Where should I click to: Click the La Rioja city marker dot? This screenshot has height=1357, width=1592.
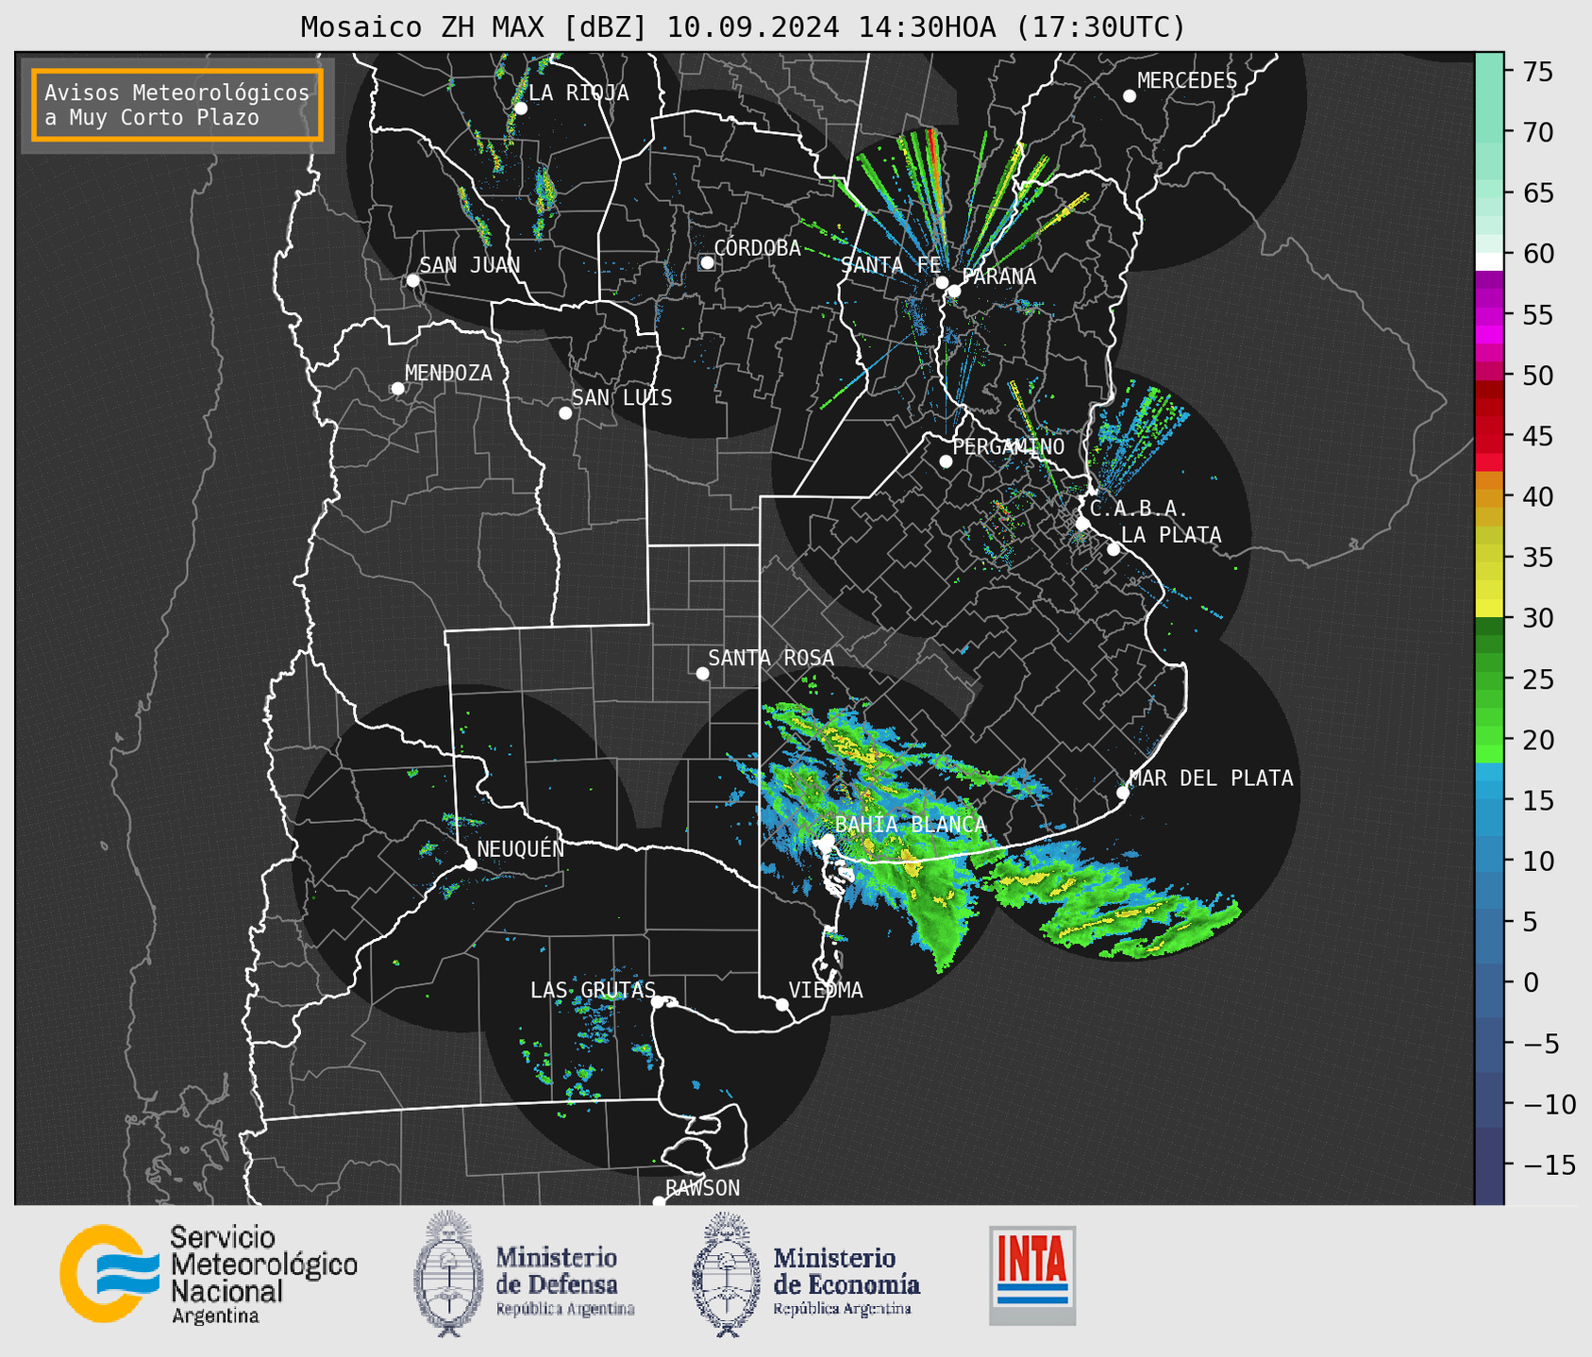pyautogui.click(x=521, y=109)
